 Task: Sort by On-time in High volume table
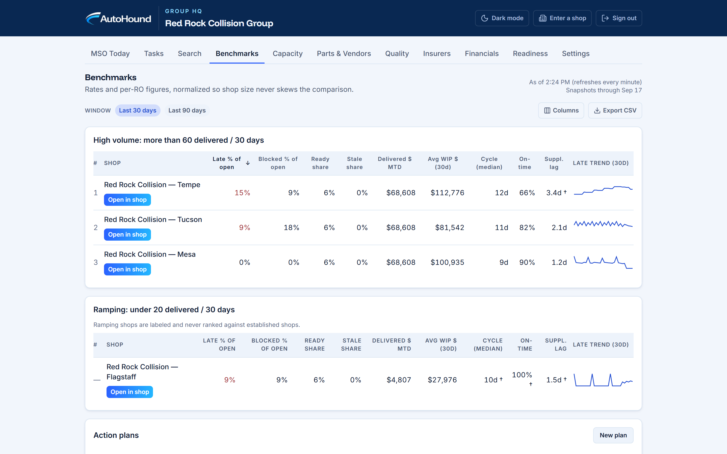[x=525, y=163]
